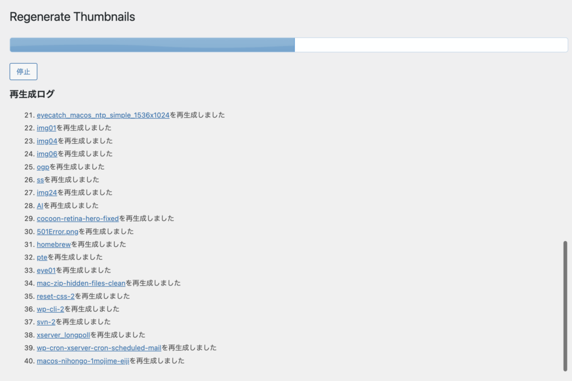Open the img01 log link

pyautogui.click(x=46, y=128)
